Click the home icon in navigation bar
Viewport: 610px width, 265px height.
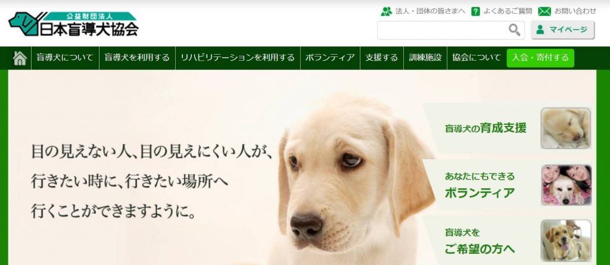click(x=20, y=58)
